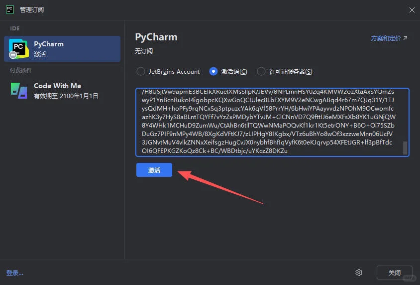Image resolution: width=420 pixels, height=285 pixels.
Task: Choose the JetBrains Account radio option
Action: (168, 72)
